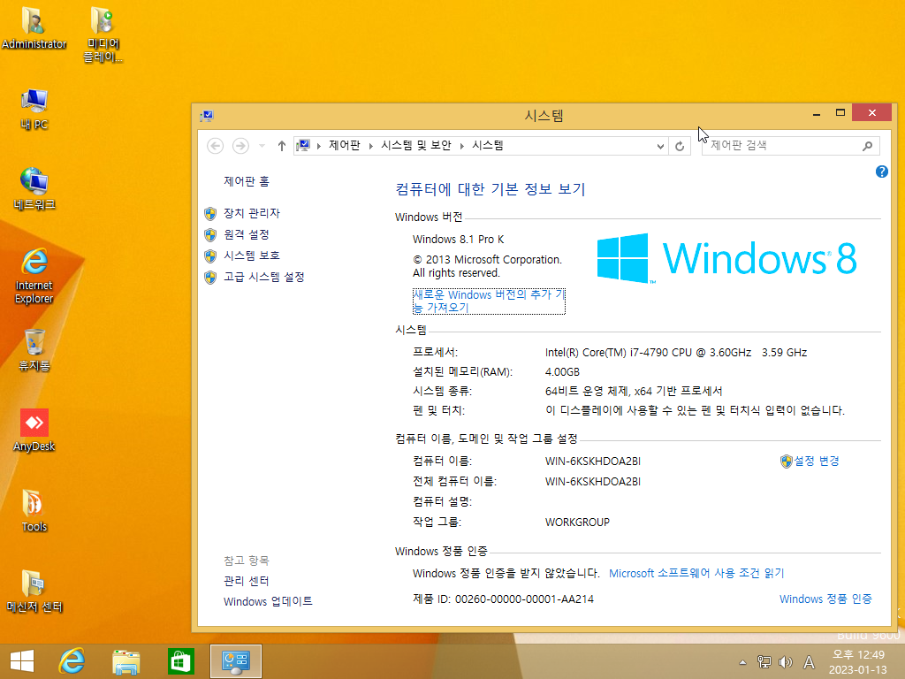
Task: Open 장치 관리자 link
Action: 252,214
